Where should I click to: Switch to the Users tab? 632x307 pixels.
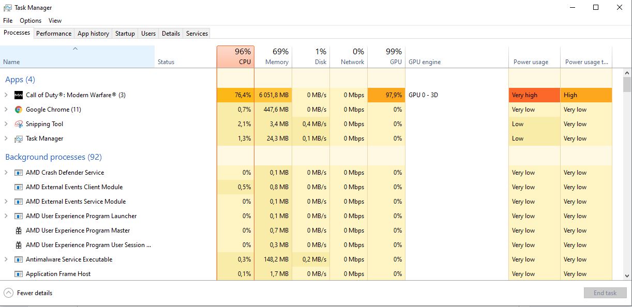click(x=148, y=34)
